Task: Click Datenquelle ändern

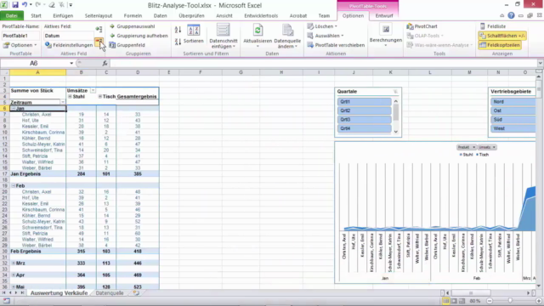Action: pyautogui.click(x=287, y=36)
